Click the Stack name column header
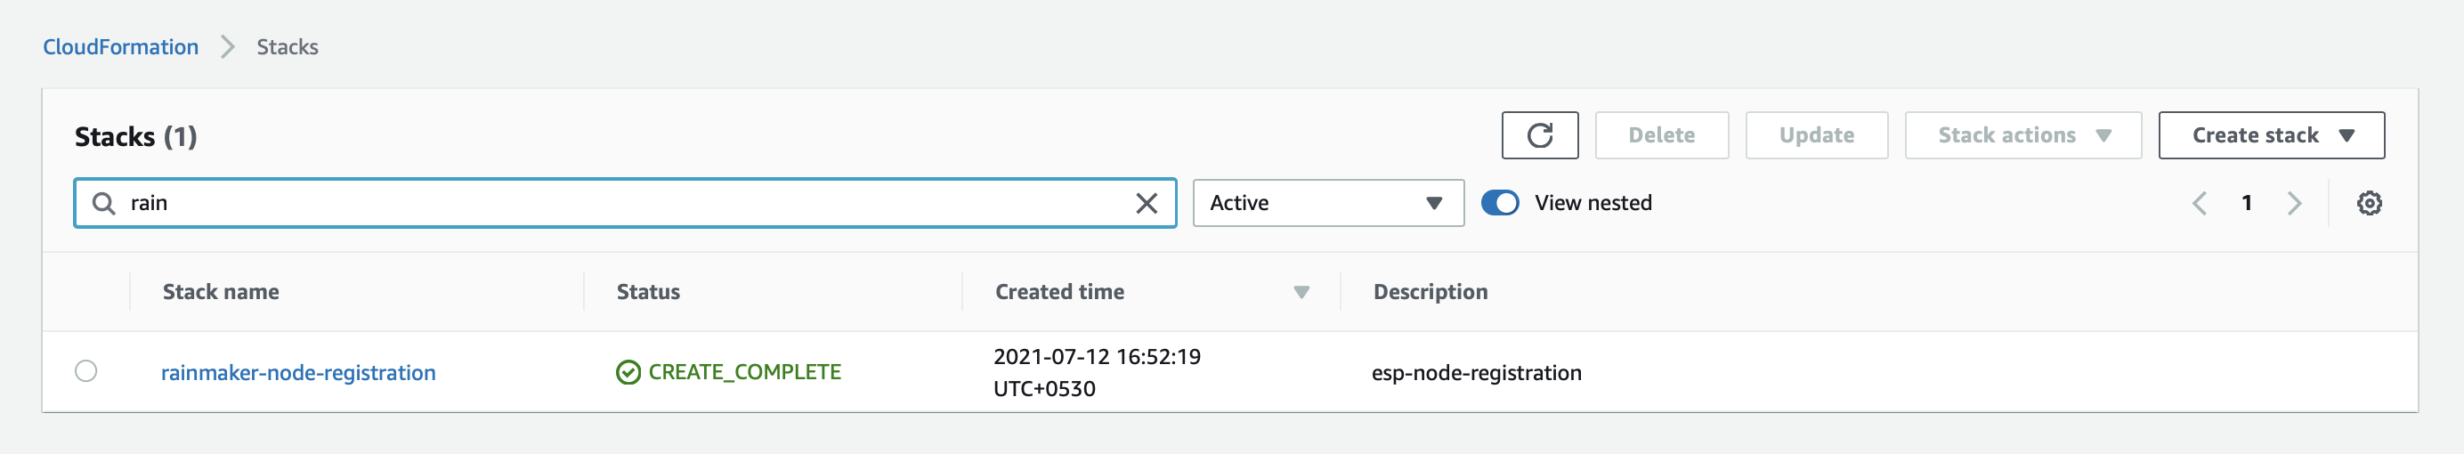2464x454 pixels. [221, 293]
